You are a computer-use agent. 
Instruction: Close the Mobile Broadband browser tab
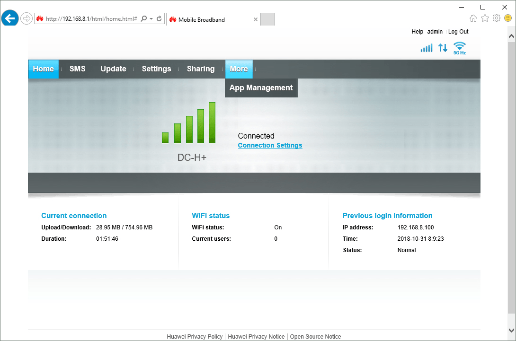point(256,19)
